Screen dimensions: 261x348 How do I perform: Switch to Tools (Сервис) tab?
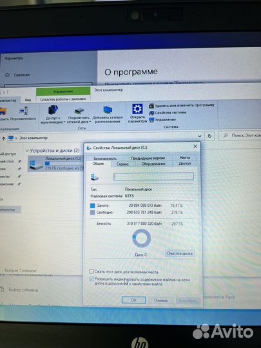click(x=122, y=164)
